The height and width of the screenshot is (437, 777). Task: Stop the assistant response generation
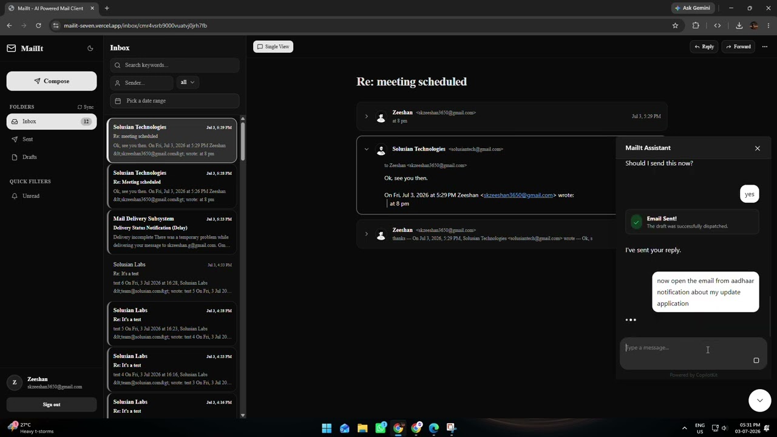tap(756, 361)
